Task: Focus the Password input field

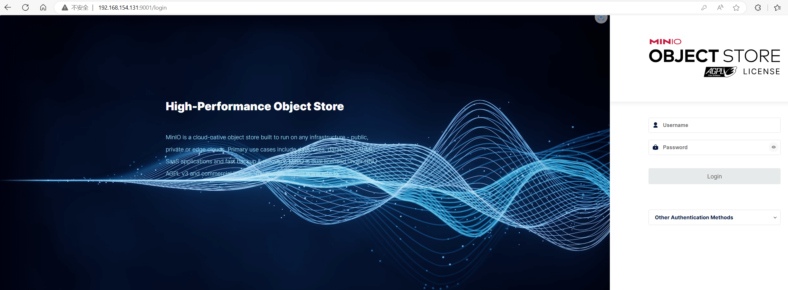Action: tap(714, 147)
